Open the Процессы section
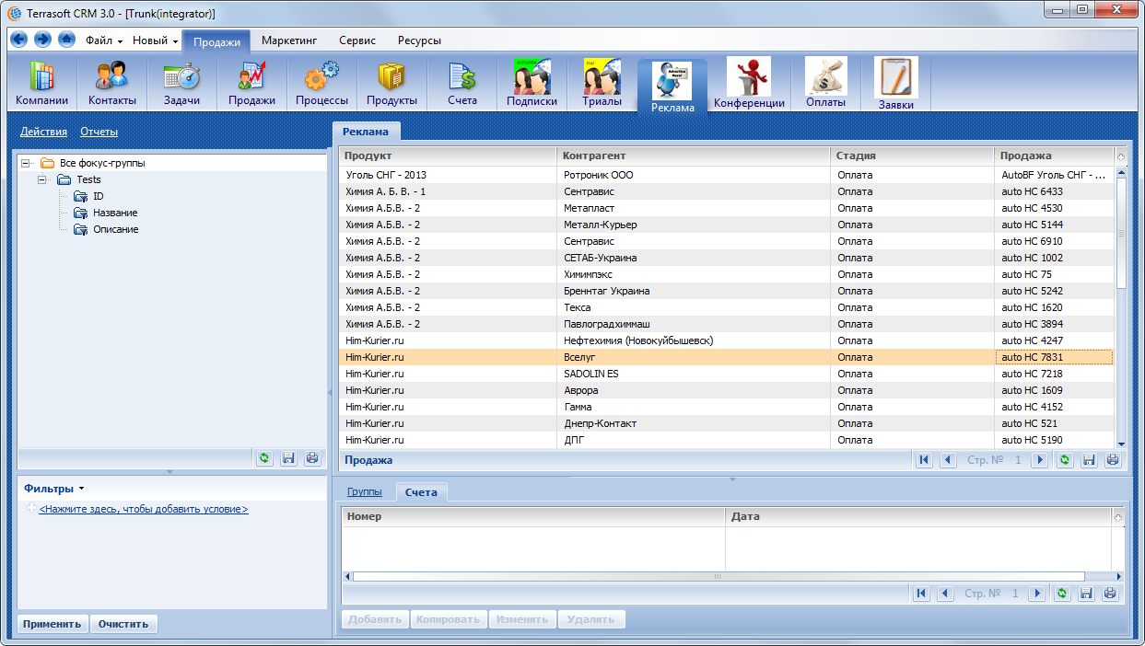The width and height of the screenshot is (1145, 646). tap(321, 85)
